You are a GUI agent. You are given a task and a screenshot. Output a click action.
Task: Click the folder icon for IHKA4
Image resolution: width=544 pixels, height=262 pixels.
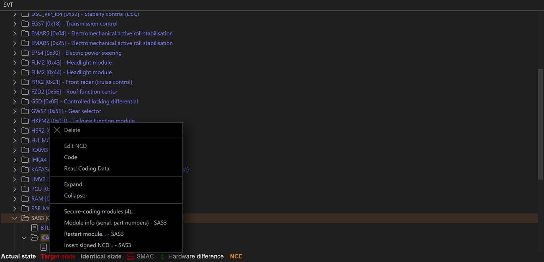pyautogui.click(x=25, y=160)
